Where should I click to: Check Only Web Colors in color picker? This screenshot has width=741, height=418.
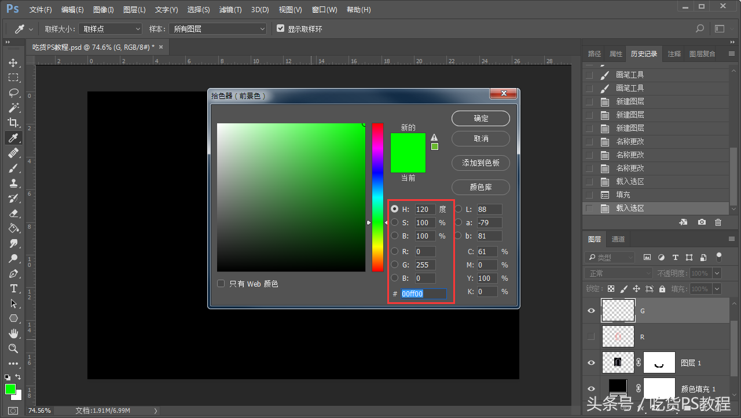tap(221, 284)
